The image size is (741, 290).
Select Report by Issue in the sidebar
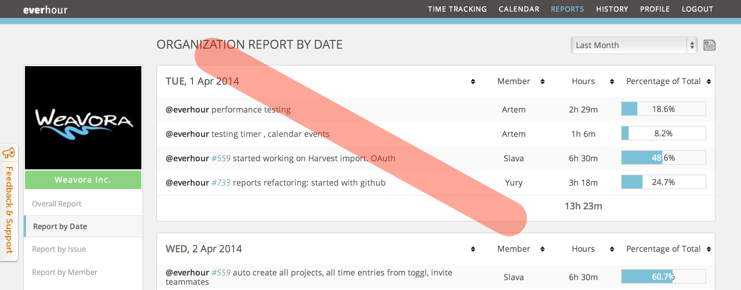[59, 249]
